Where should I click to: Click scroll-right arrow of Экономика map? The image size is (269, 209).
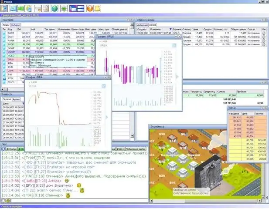(260, 200)
